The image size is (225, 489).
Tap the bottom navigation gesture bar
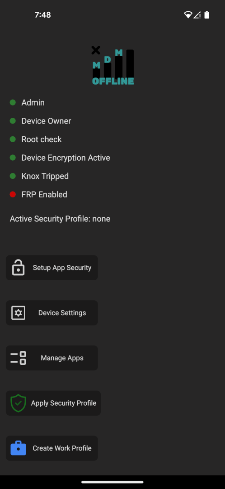point(112,482)
